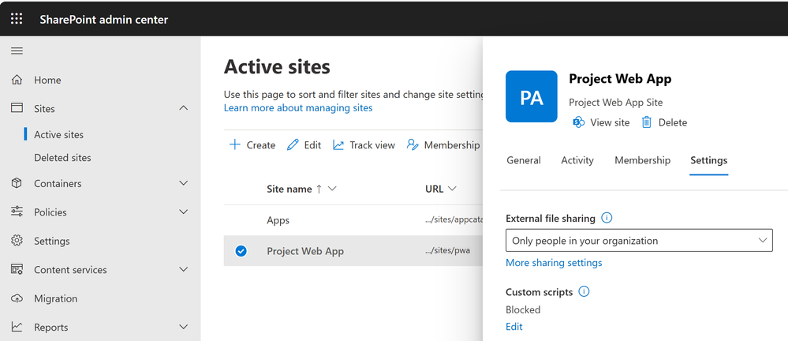Collapse the Sites section chevron
Screen dimensions: 788x341
coord(184,108)
